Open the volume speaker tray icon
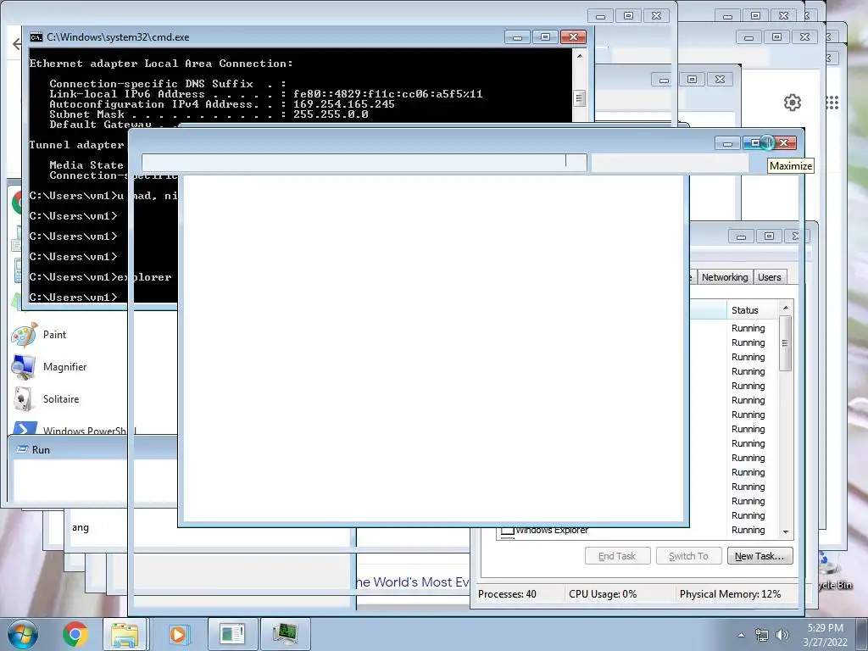868x651 pixels. pyautogui.click(x=782, y=635)
